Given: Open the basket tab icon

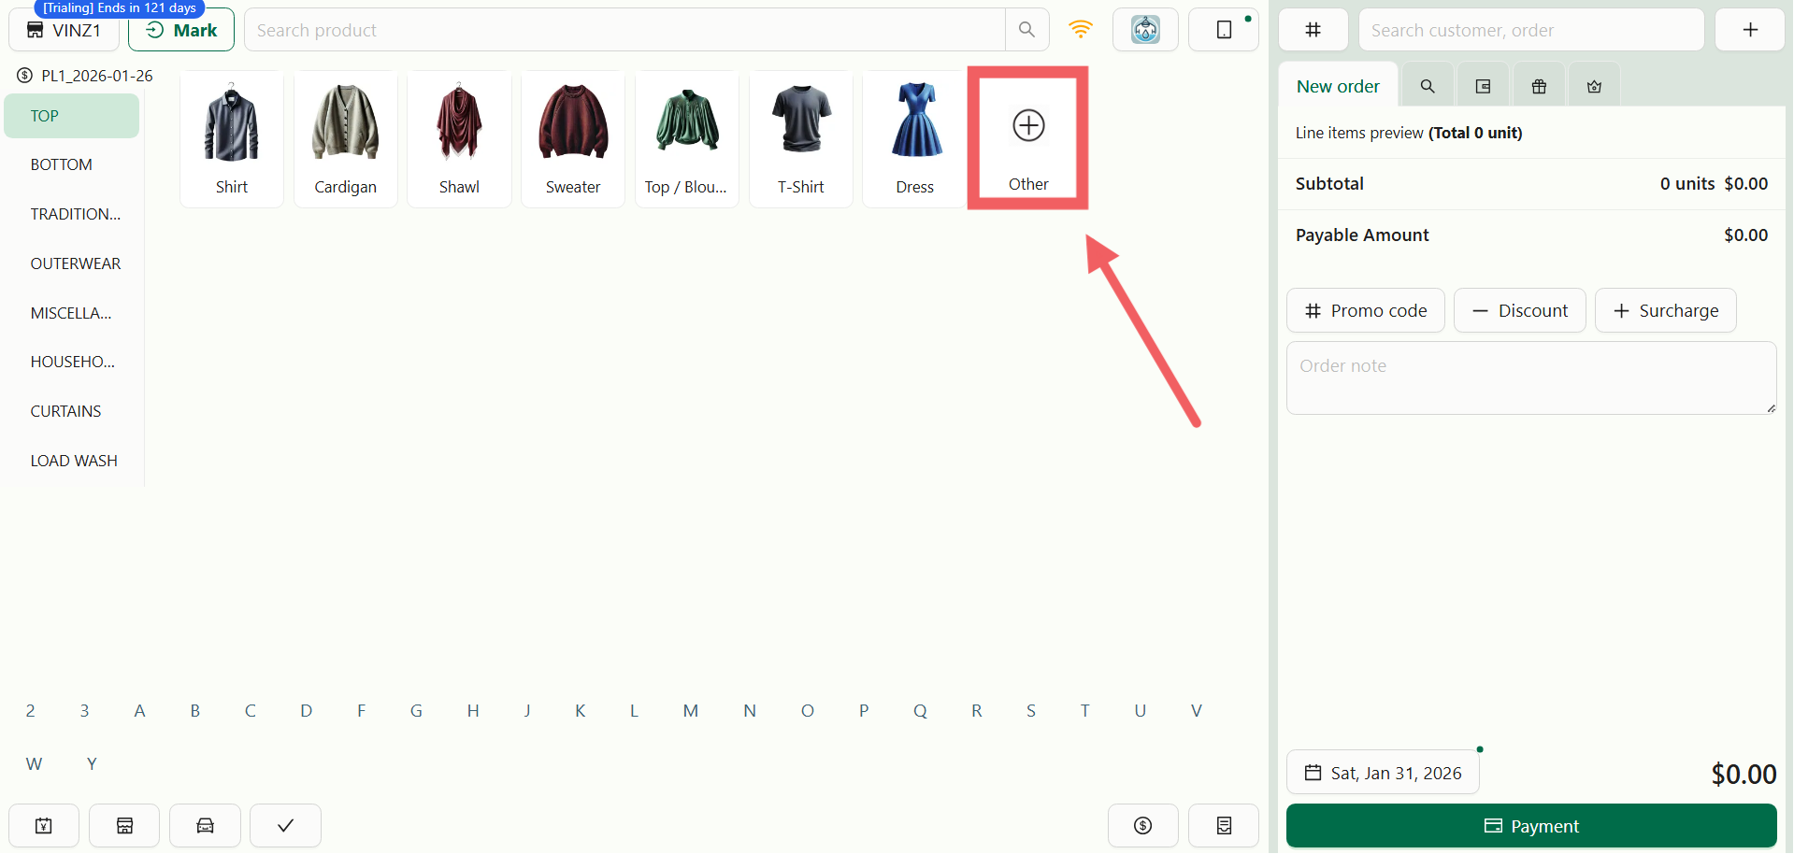Looking at the screenshot, I should click(1594, 86).
